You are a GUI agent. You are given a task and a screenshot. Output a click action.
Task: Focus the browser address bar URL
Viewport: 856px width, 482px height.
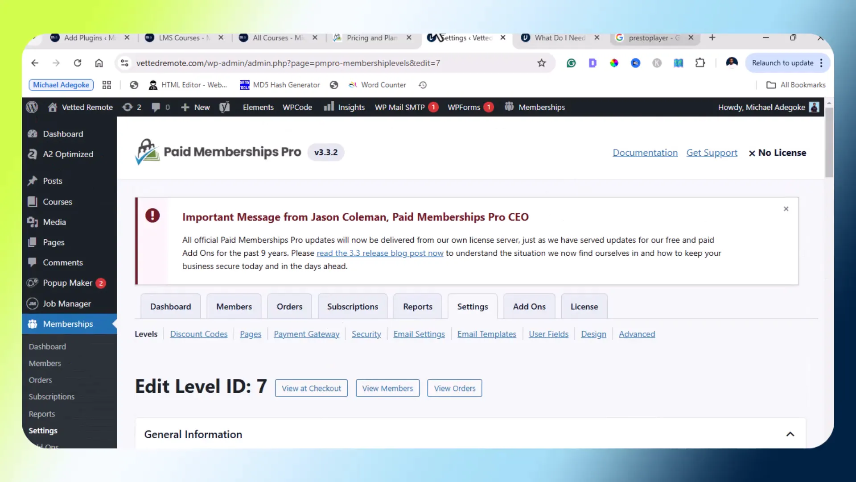[288, 63]
